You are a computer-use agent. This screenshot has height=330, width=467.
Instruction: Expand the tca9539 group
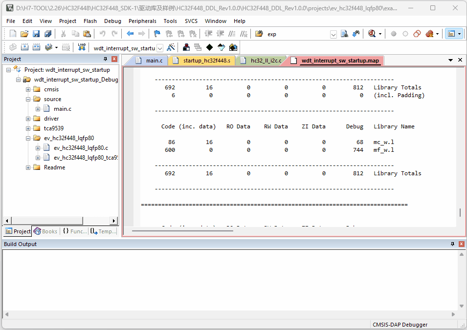[x=28, y=128]
